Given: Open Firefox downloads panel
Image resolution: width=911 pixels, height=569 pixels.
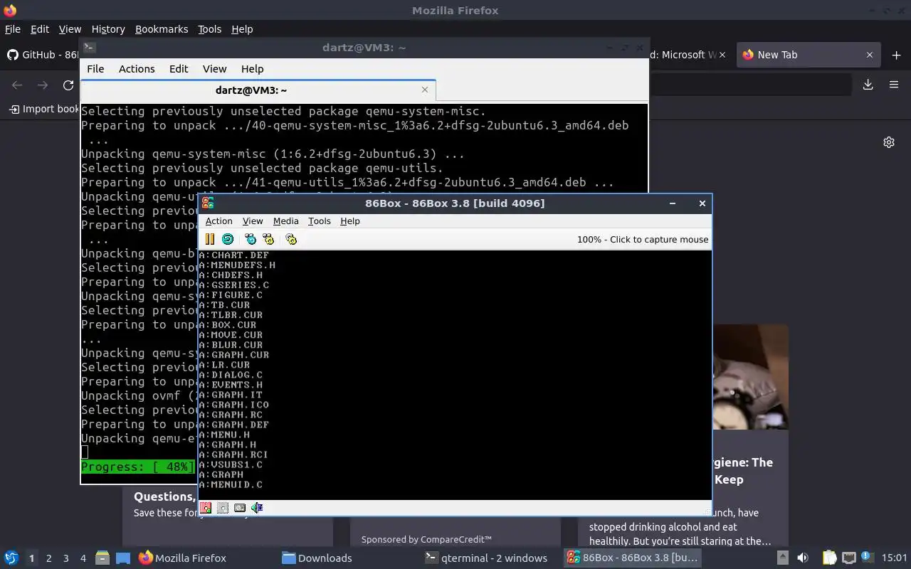Looking at the screenshot, I should click(868, 85).
